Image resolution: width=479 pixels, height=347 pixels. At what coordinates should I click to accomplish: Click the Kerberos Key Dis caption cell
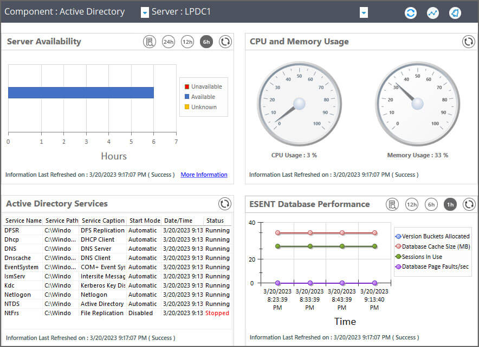pos(103,285)
